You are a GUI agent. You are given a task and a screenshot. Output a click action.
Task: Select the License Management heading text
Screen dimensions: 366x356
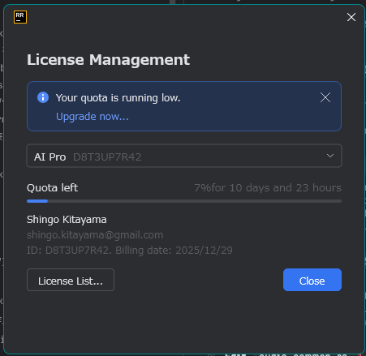(108, 60)
